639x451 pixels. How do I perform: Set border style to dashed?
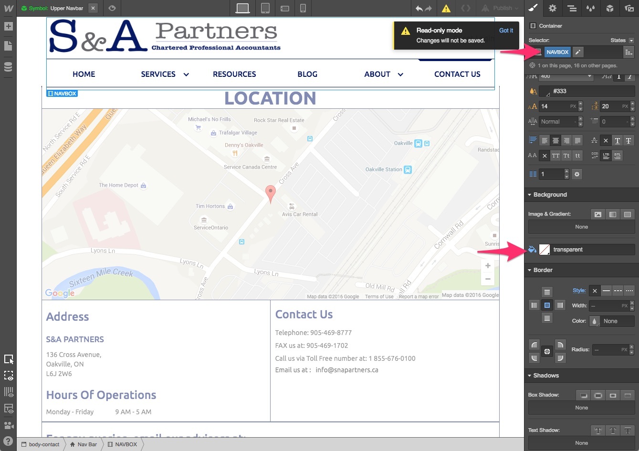point(618,291)
